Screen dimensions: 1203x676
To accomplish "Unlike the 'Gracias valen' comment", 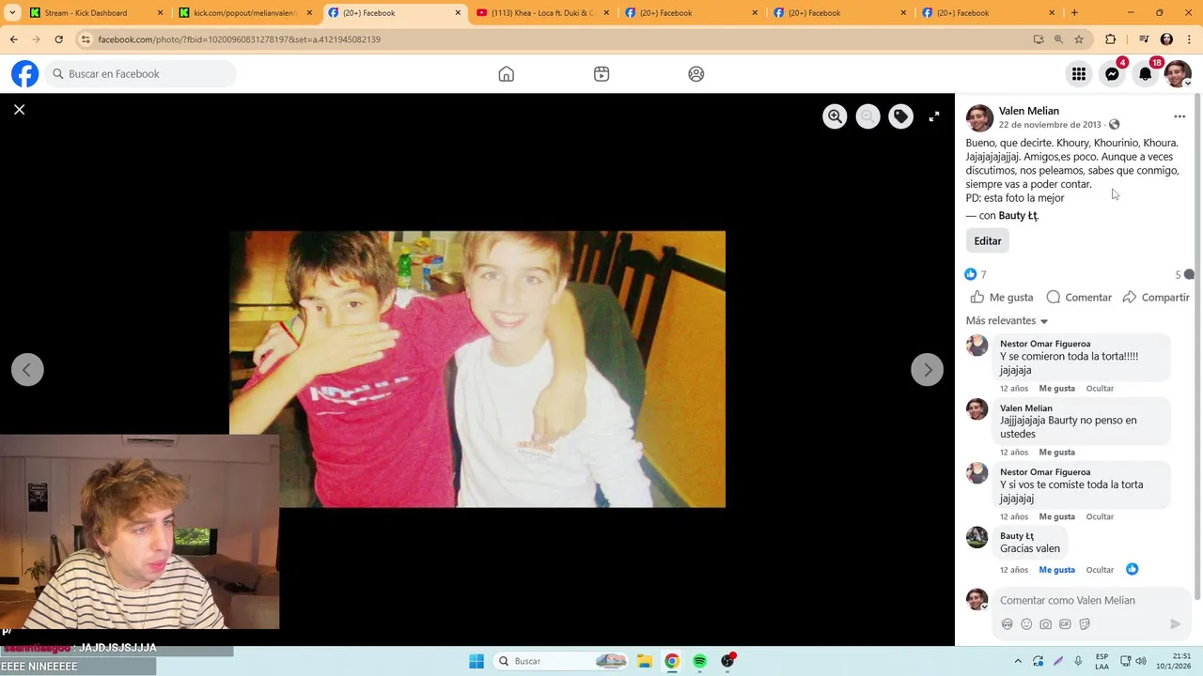I will [1056, 570].
